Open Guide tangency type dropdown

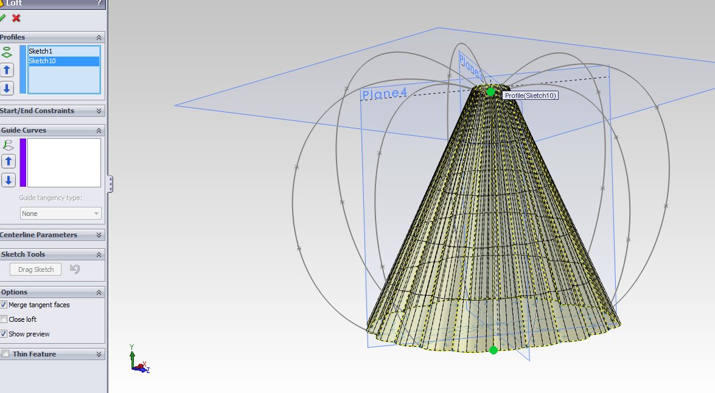pyautogui.click(x=61, y=214)
